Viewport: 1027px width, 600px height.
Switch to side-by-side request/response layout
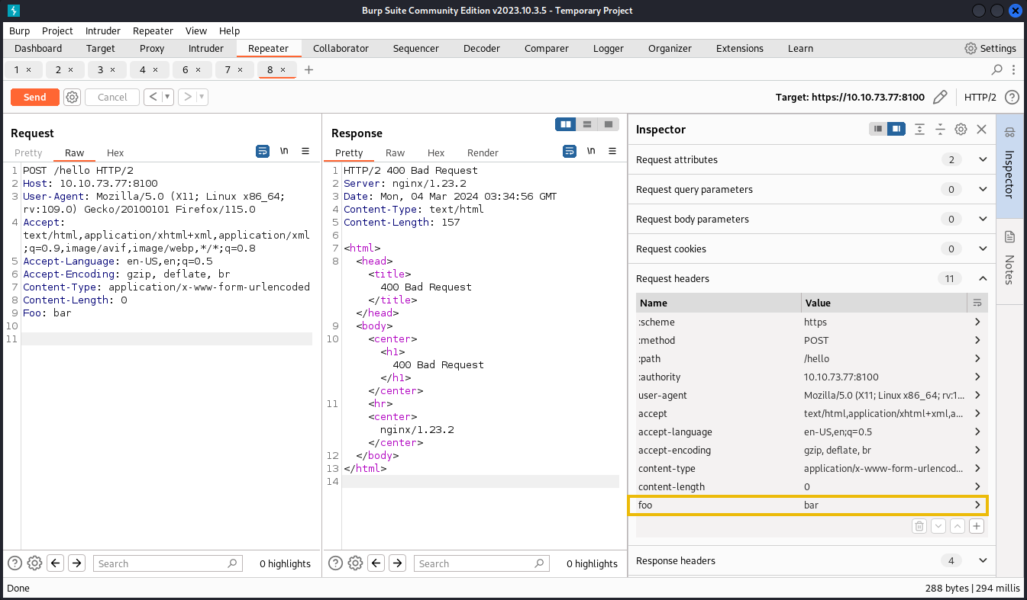pos(566,124)
